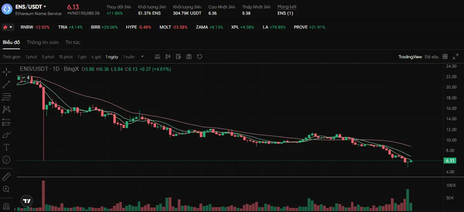
Task: Select the 4 giờ timeframe
Action: coord(96,57)
